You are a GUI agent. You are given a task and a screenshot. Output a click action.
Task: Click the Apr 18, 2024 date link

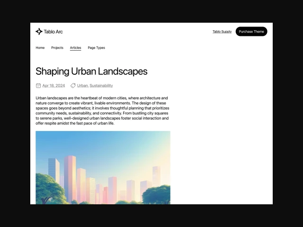tap(53, 86)
